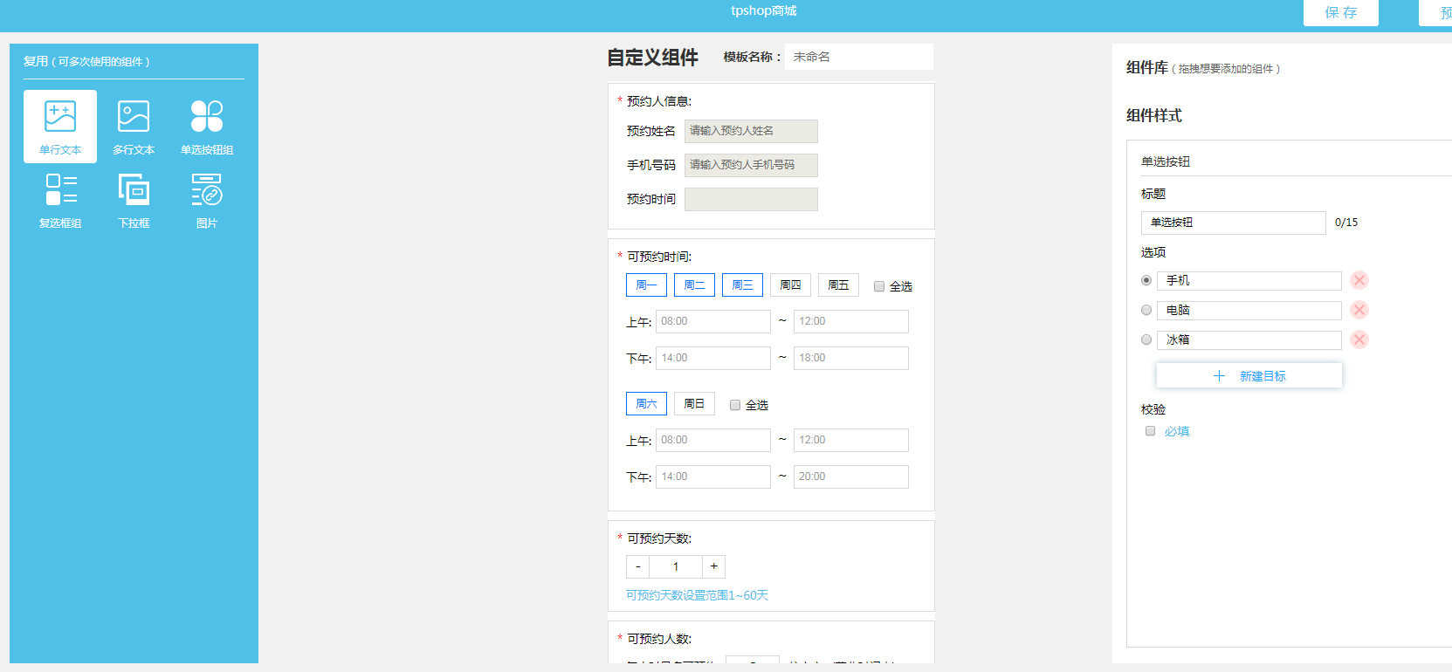Image resolution: width=1452 pixels, height=672 pixels.
Task: Toggle the 周四 day button
Action: 790,285
